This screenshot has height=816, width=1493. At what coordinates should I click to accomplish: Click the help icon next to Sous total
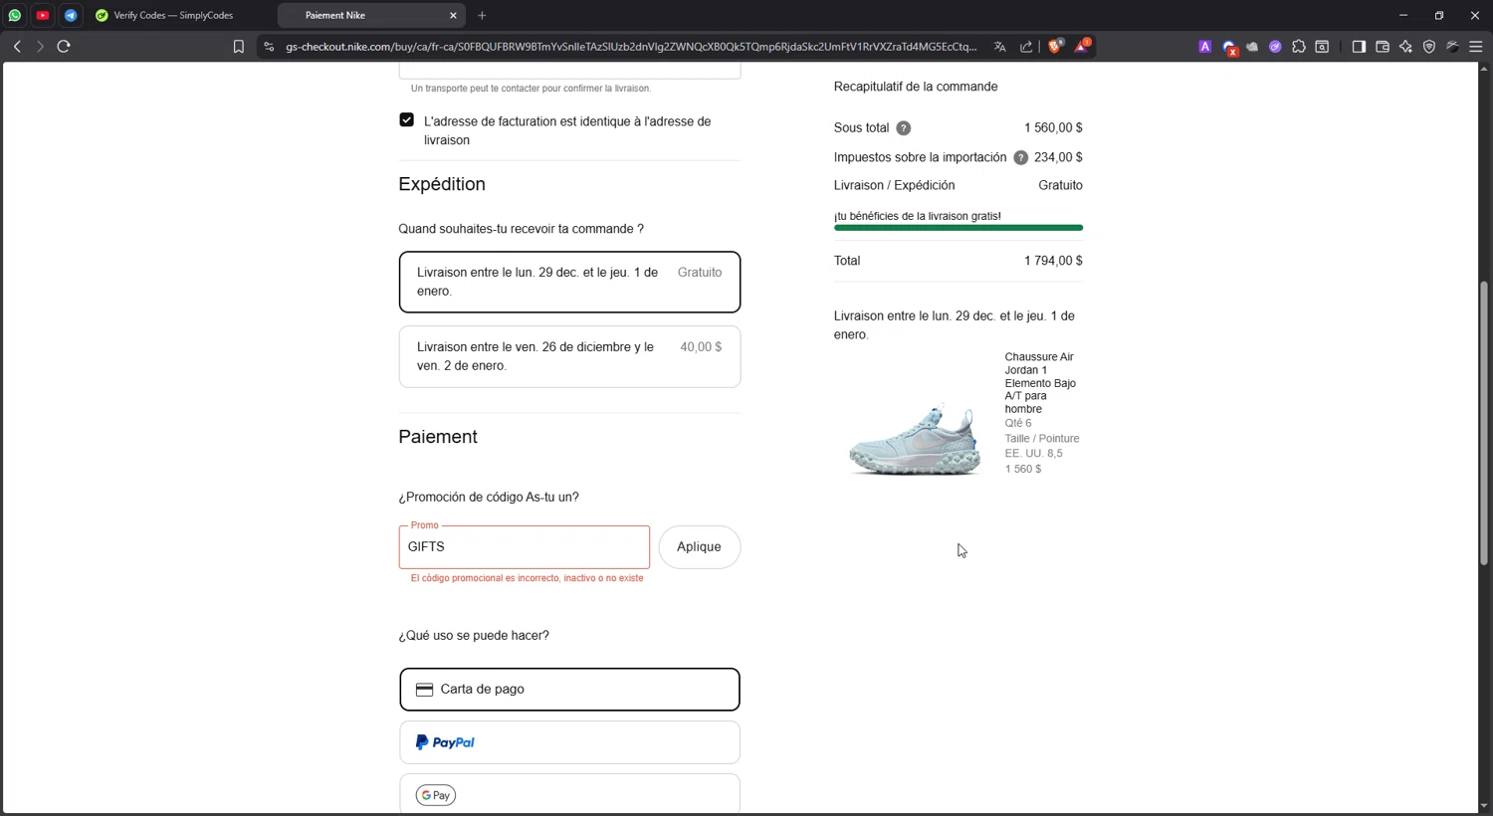coord(904,128)
